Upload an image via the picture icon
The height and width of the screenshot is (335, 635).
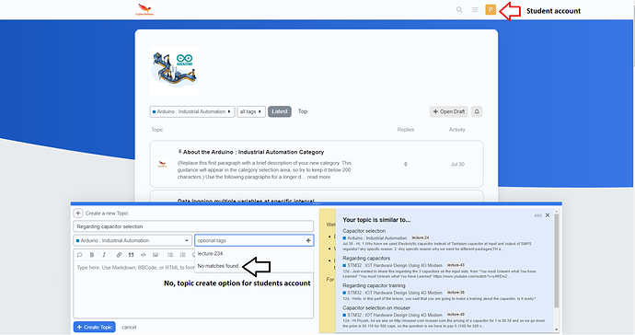pos(156,255)
